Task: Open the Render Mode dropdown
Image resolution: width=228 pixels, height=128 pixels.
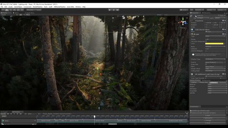Action: [x=215, y=69]
